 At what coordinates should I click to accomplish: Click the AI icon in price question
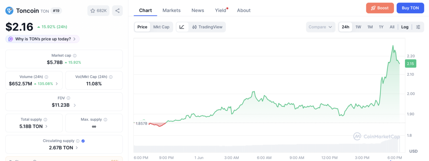click(x=11, y=39)
